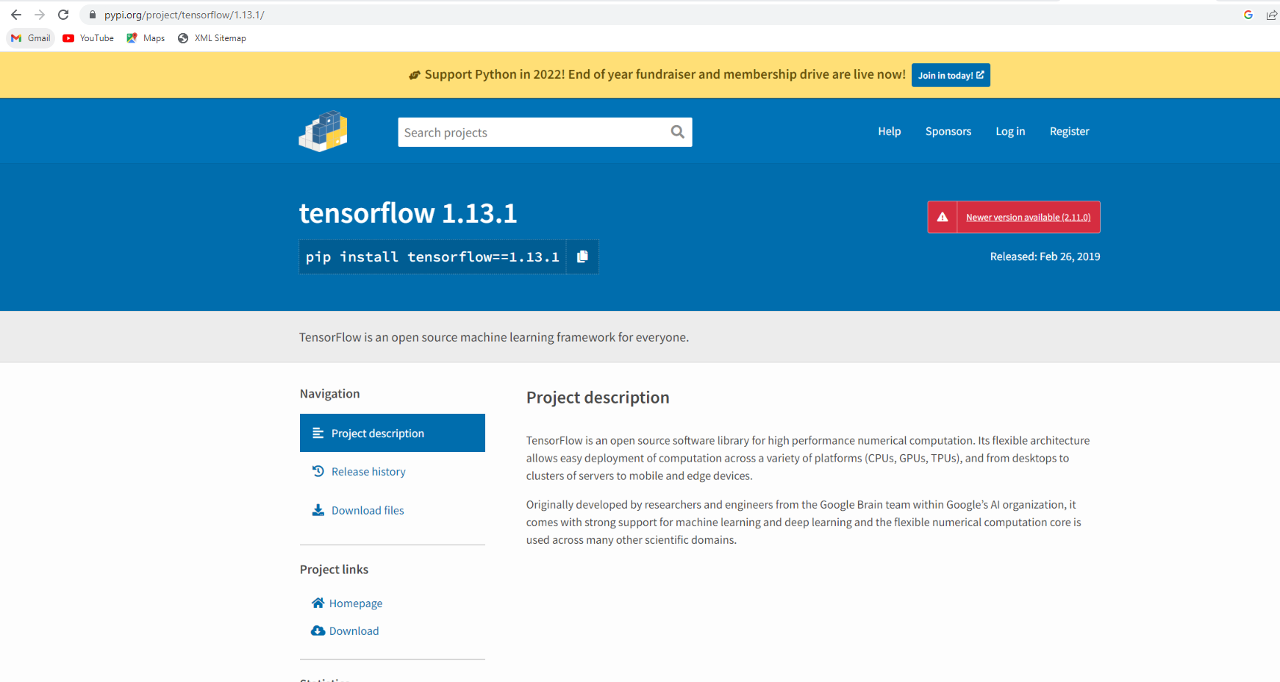This screenshot has width=1280, height=682.
Task: Select the Project description tab
Action: tap(393, 433)
